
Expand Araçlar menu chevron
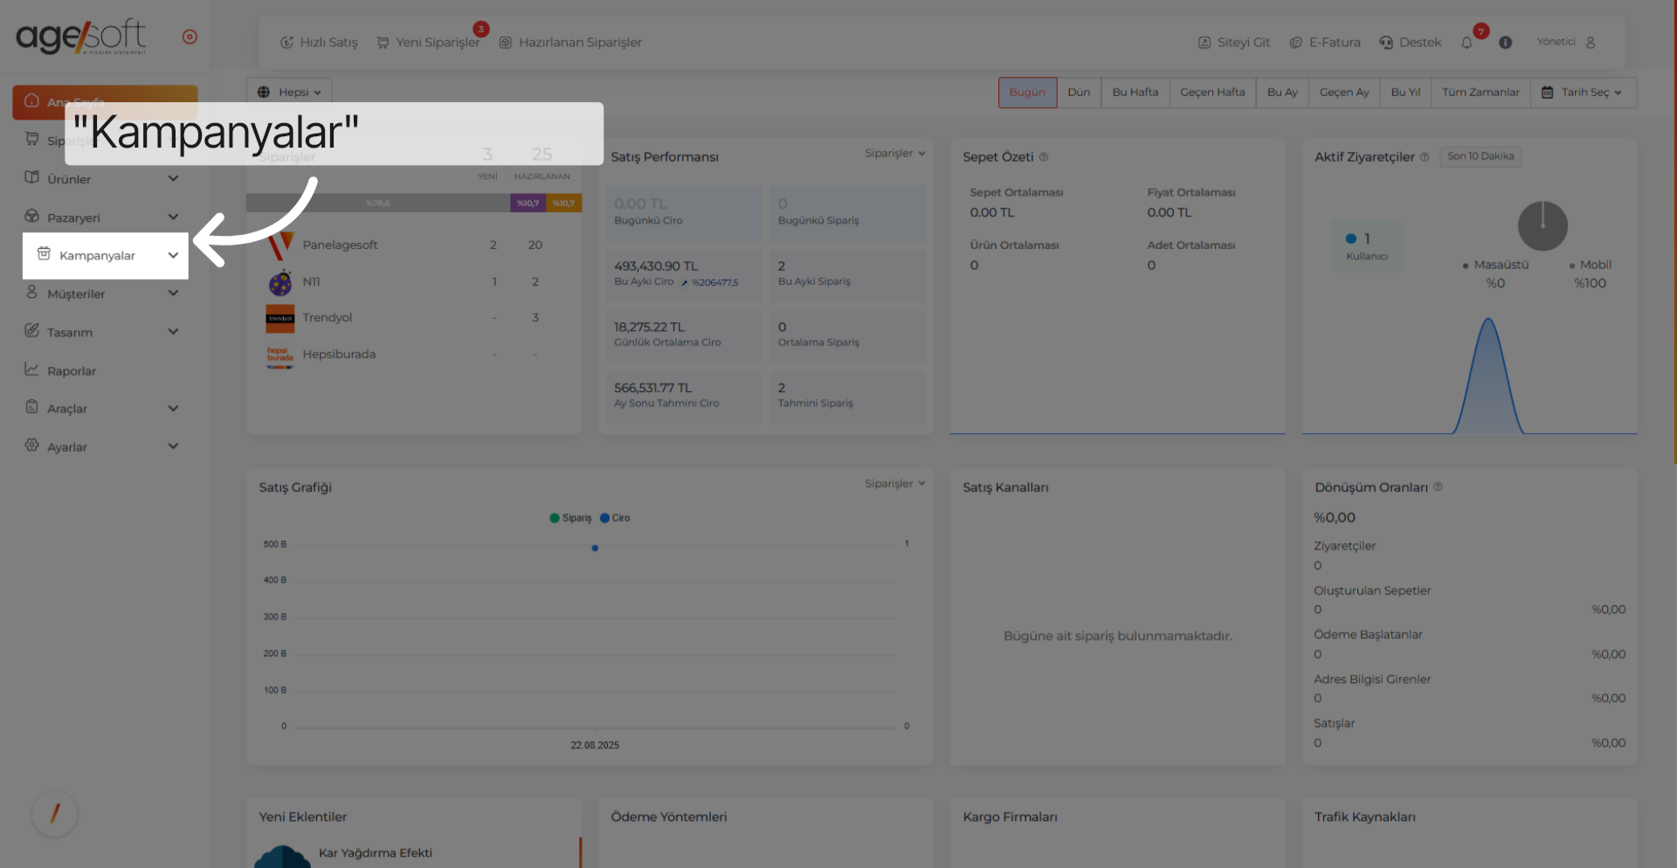173,408
